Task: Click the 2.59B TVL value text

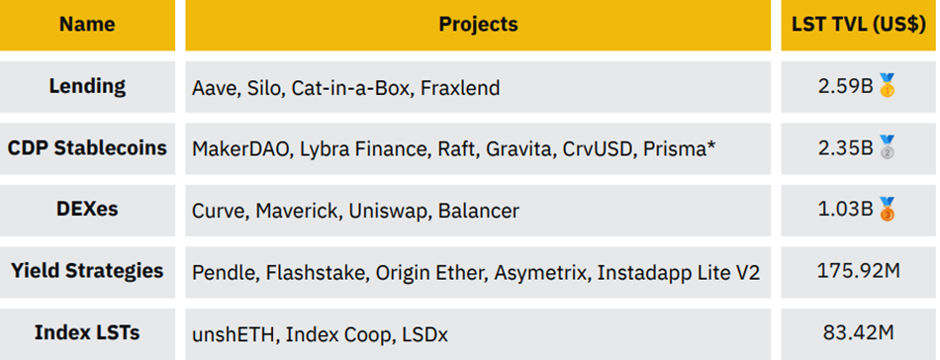Action: point(845,86)
